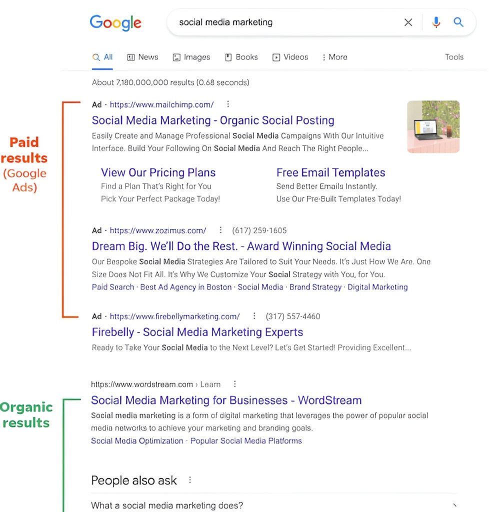Image resolution: width=492 pixels, height=512 pixels.
Task: Open the WordStream organic result title
Action: [226, 400]
